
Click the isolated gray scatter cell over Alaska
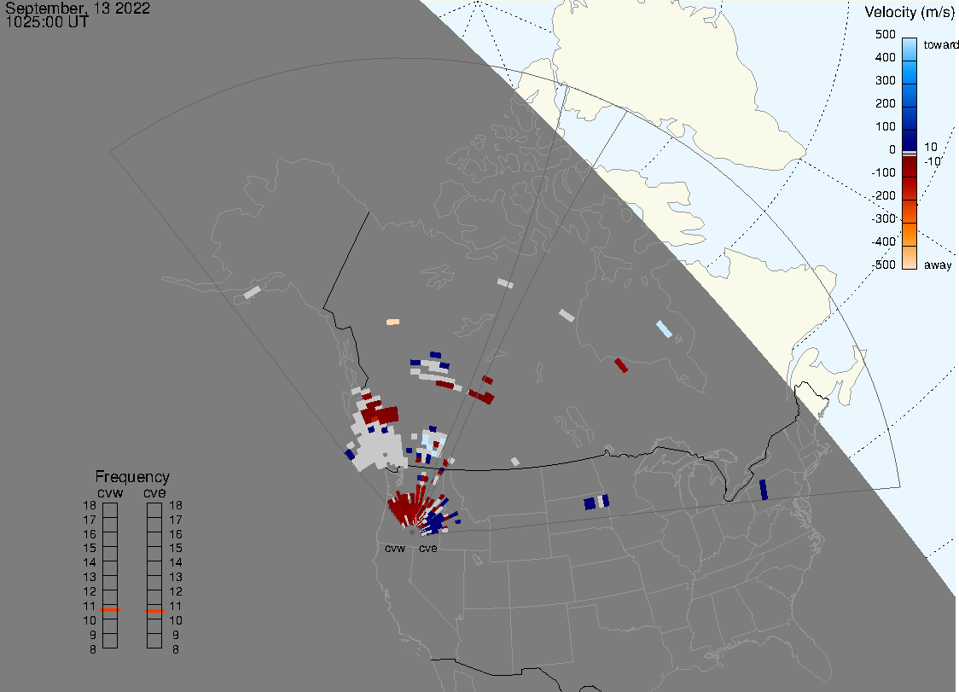(x=252, y=293)
